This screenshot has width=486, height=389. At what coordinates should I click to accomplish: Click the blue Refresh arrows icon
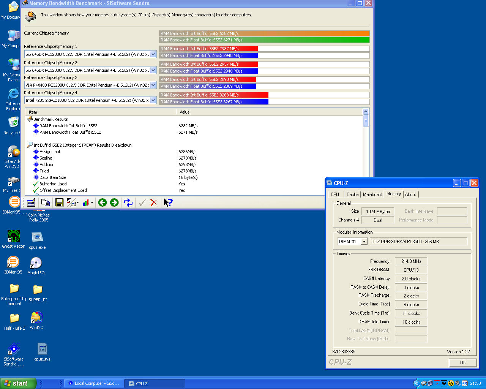click(128, 203)
